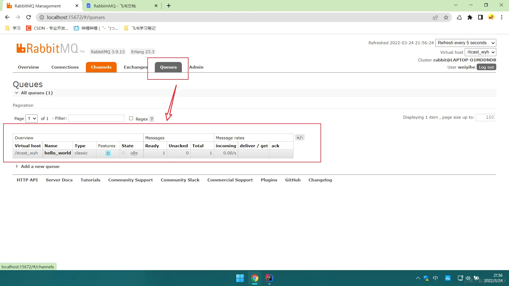Click the browser reload page icon

[x=29, y=17]
